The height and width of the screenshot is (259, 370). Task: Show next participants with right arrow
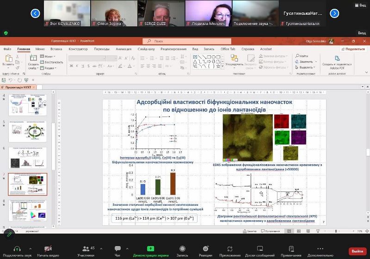334,13
